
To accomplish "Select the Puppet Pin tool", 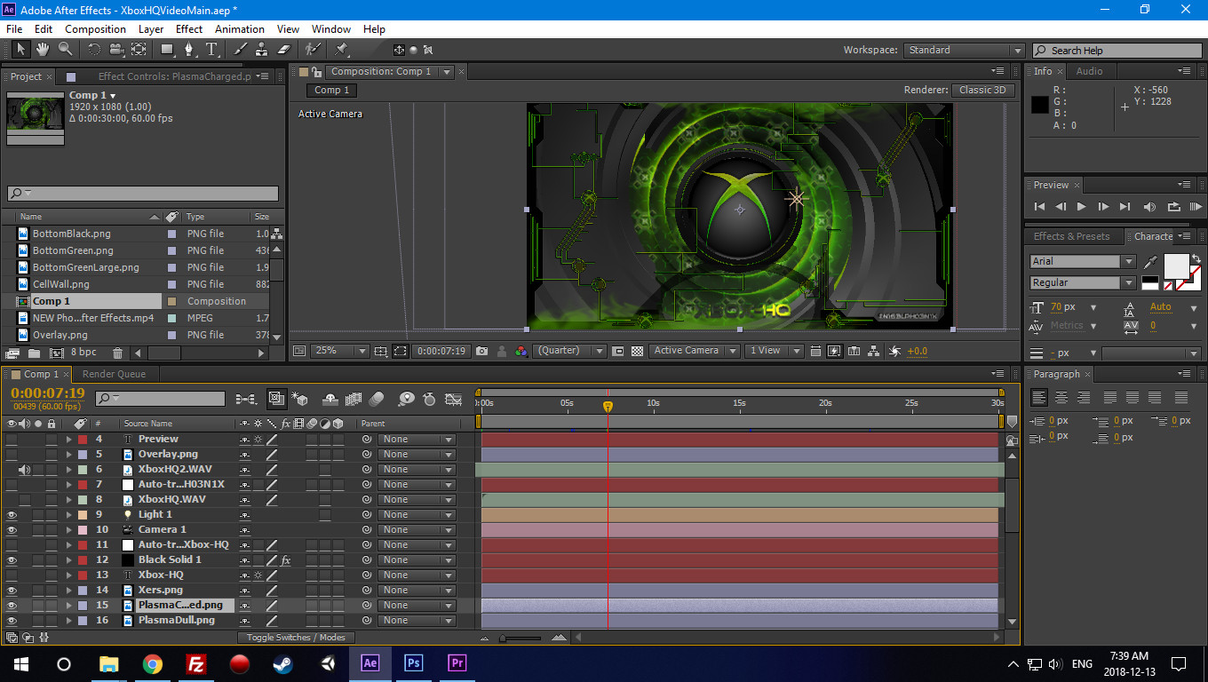I will click(x=341, y=50).
